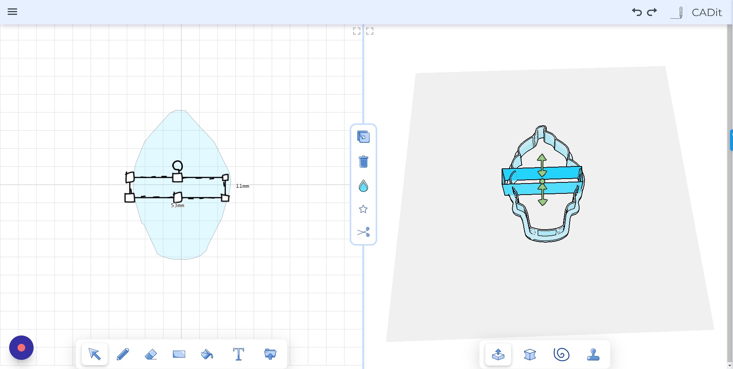Click the vertical scrollbar on right edge
Viewport: 733px width, 369px height.
pyautogui.click(x=730, y=194)
